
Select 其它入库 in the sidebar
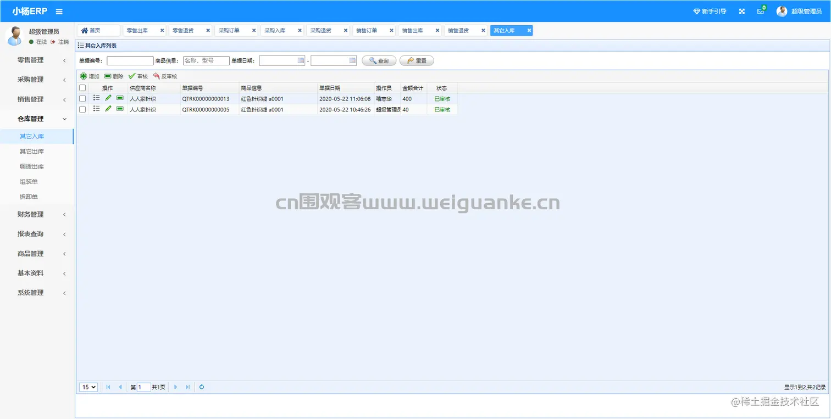(37, 136)
